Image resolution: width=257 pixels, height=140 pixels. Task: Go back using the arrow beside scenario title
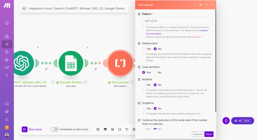coord(24,9)
